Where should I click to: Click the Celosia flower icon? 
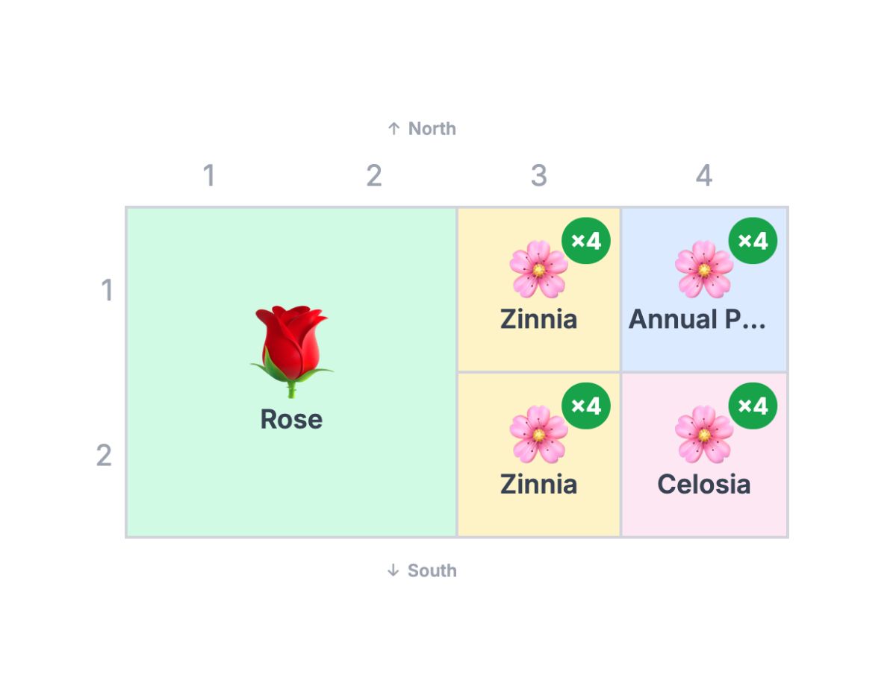(704, 434)
